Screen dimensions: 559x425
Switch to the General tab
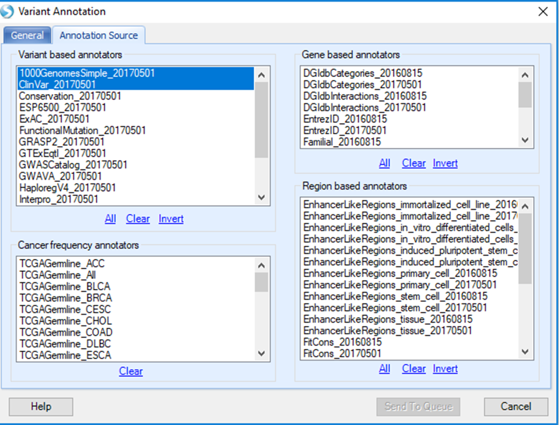(x=27, y=35)
